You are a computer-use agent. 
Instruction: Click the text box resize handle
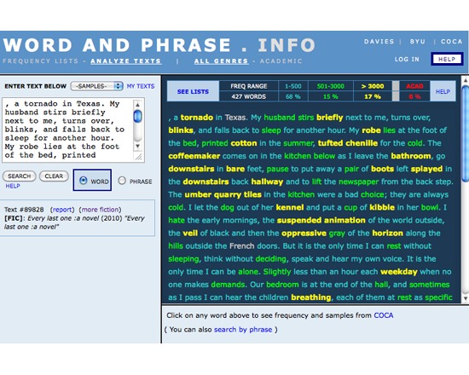[x=138, y=157]
